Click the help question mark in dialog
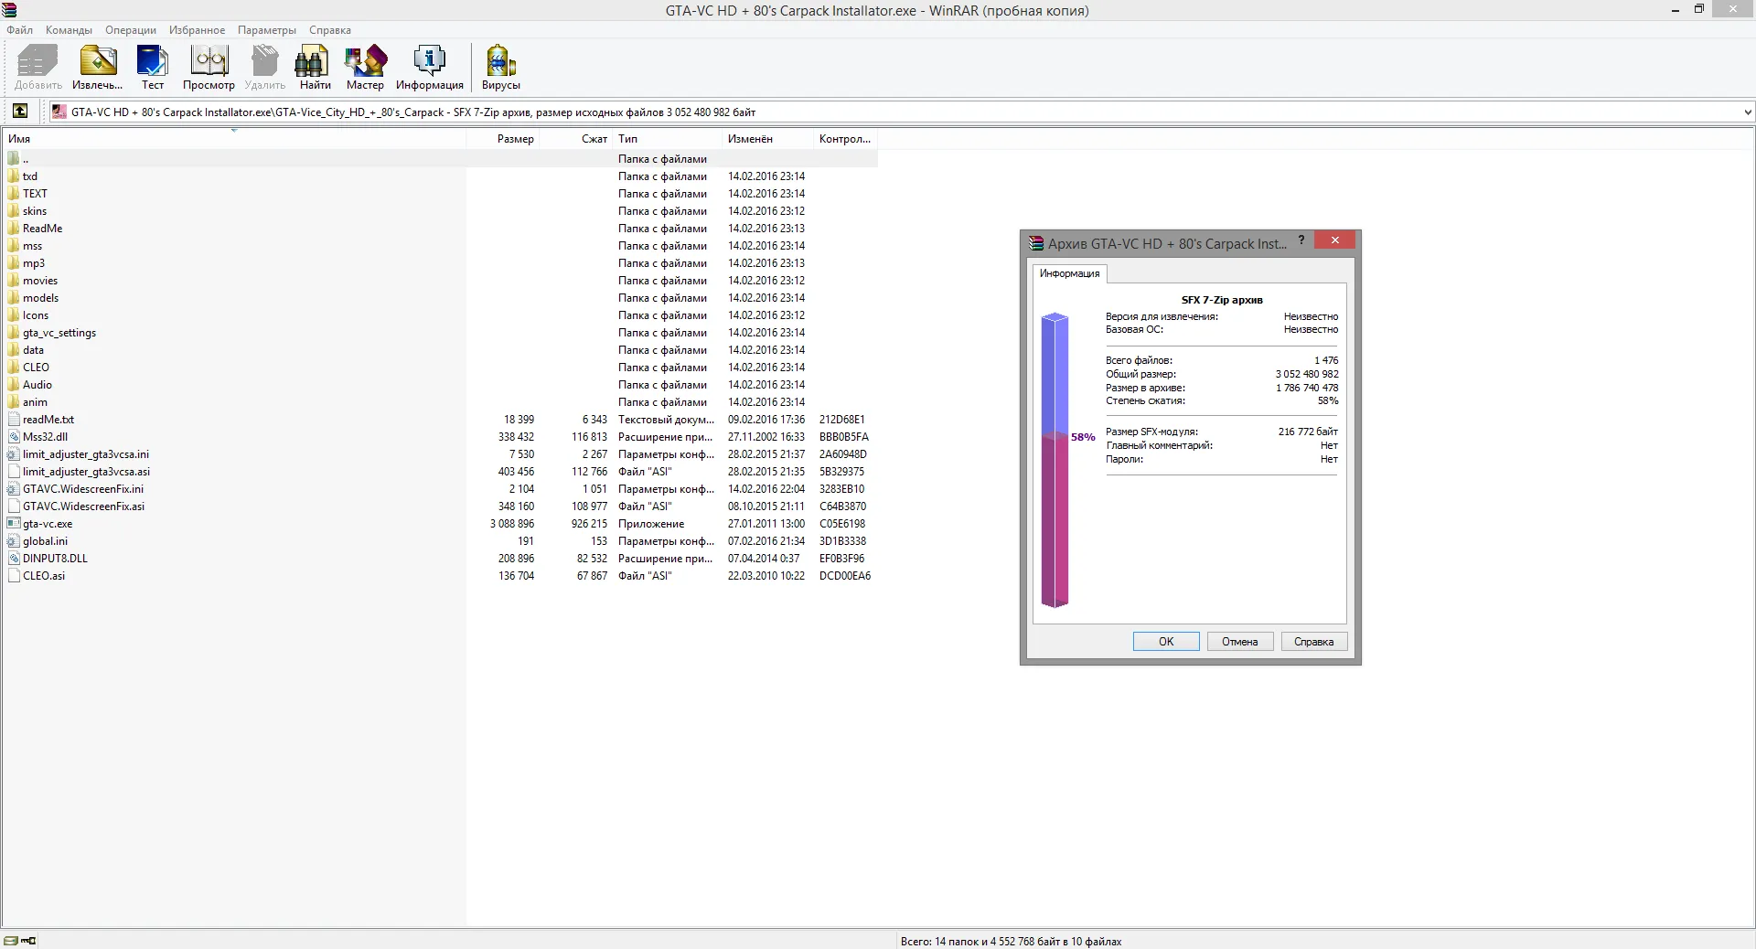 tap(1301, 240)
